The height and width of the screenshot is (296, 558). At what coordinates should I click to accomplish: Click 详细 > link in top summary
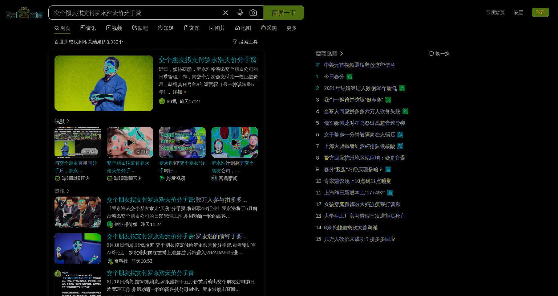coord(179,92)
